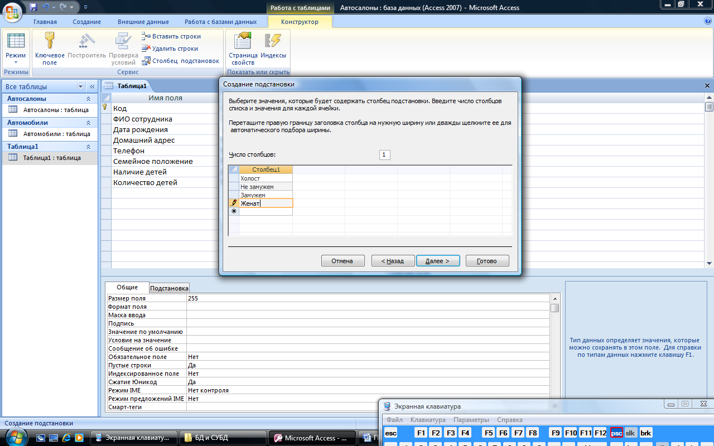Screen dimensions: 714x446
Task: Collapse the Автомобили group
Action: click(x=88, y=123)
